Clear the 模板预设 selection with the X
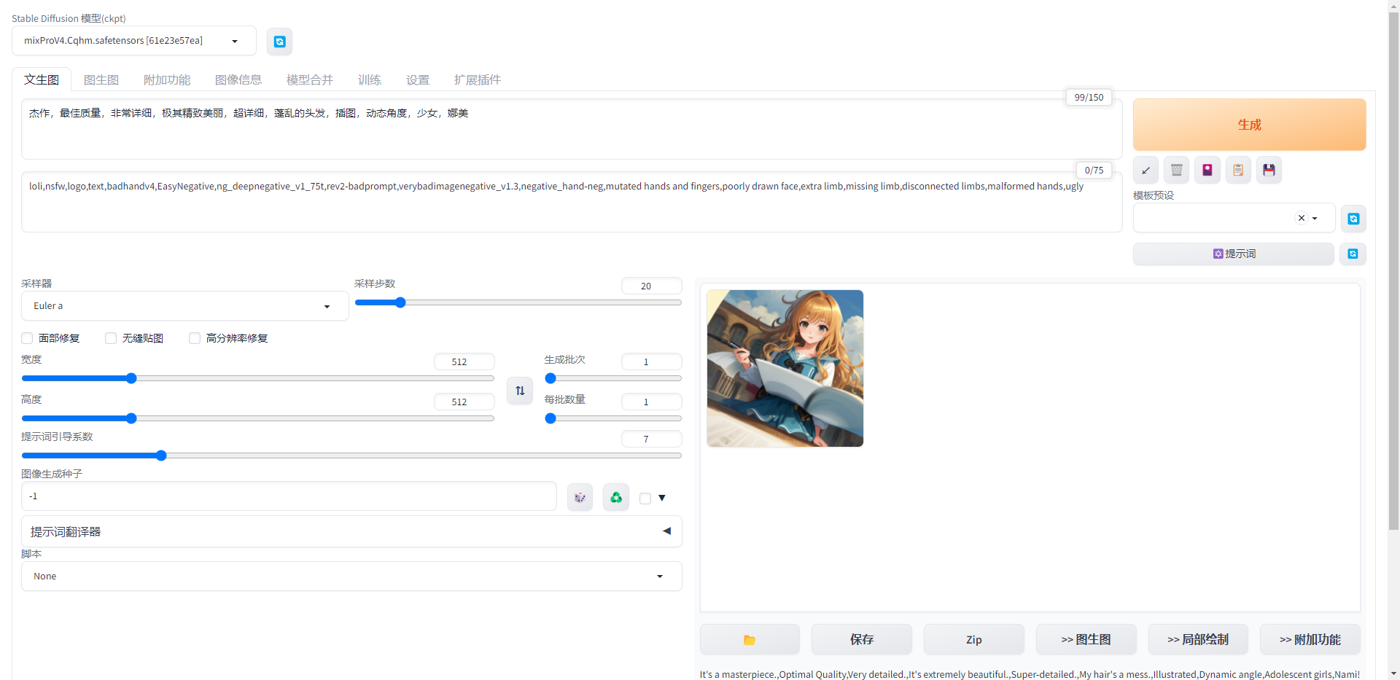Image resolution: width=1400 pixels, height=680 pixels. (1302, 218)
